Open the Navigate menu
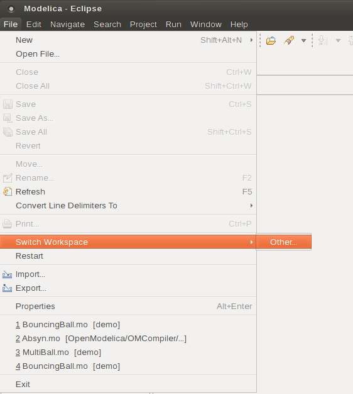The height and width of the screenshot is (394, 353). click(67, 25)
